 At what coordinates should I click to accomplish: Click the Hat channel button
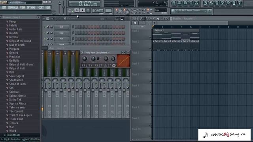tap(62, 39)
